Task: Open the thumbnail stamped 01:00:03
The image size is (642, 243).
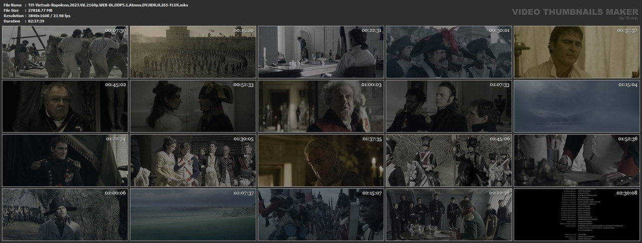Action: point(321,106)
